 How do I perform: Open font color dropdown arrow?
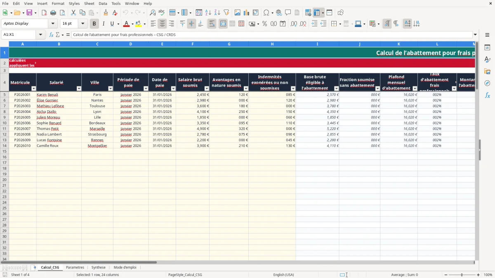[132, 24]
